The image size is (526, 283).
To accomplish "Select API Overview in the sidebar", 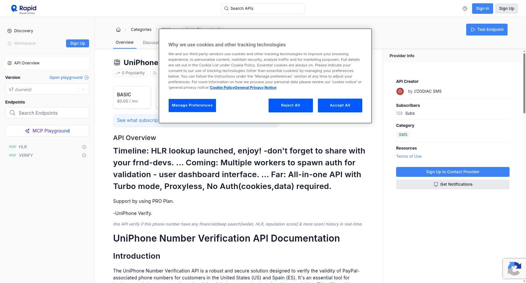I will [x=47, y=63].
